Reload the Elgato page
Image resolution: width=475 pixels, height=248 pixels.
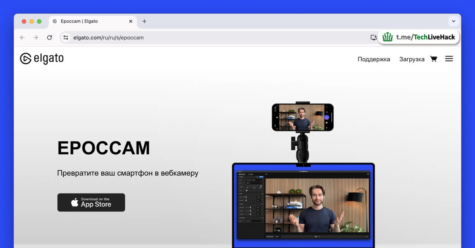49,38
